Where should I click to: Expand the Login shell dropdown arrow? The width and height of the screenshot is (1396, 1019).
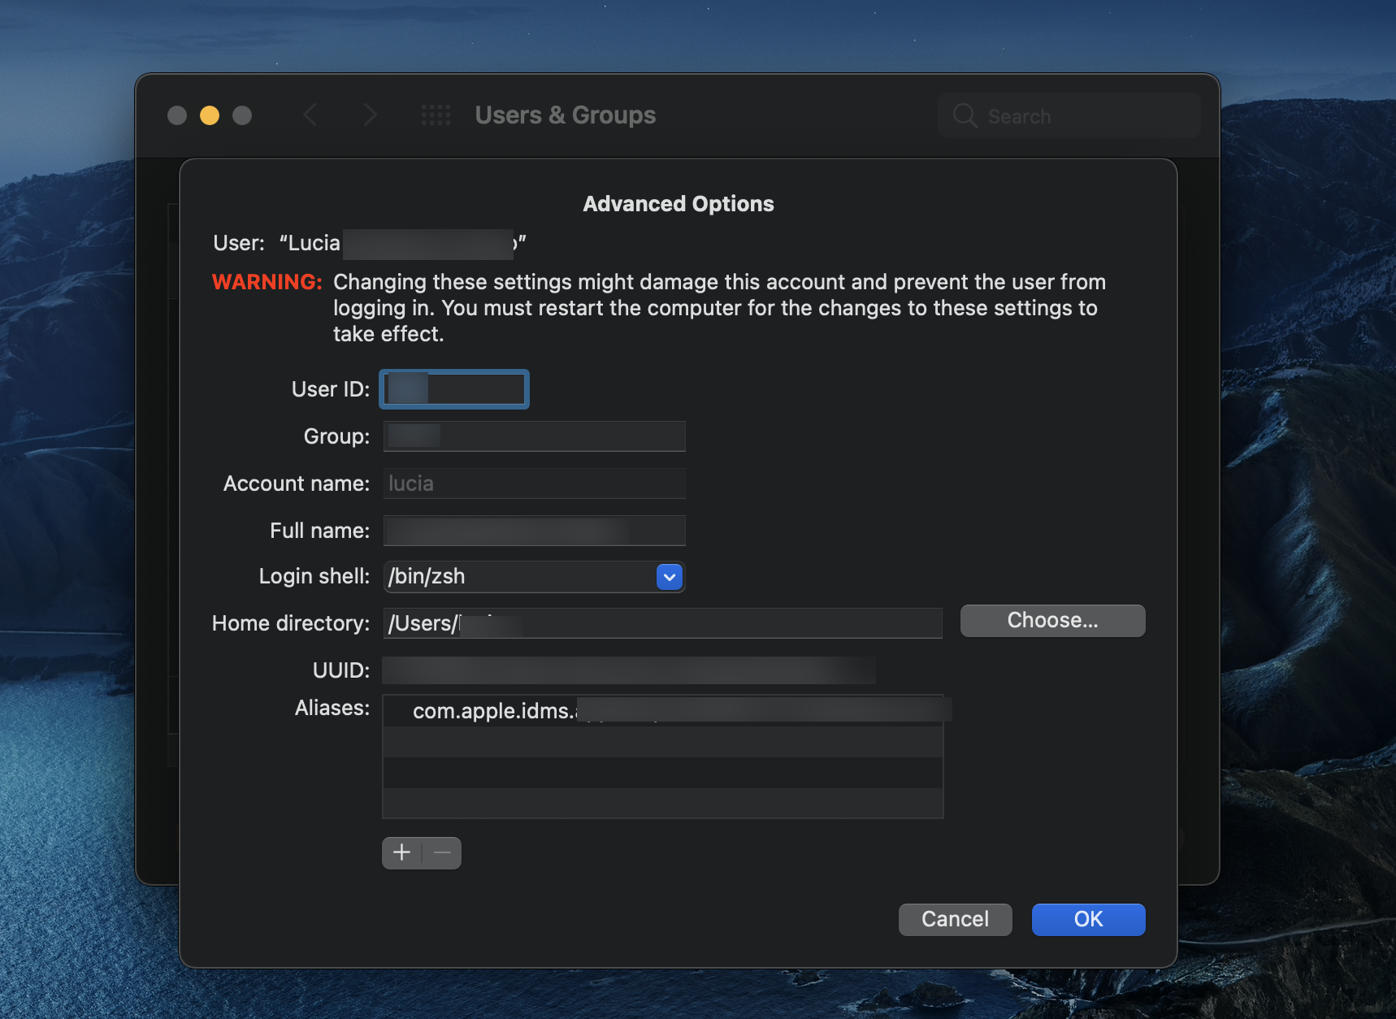coord(669,577)
